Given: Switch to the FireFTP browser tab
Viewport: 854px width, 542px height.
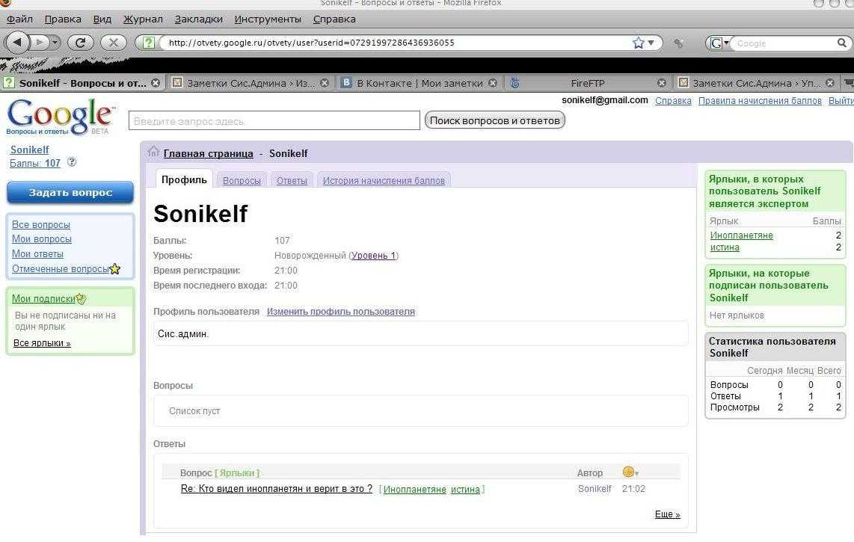Looking at the screenshot, I should (x=587, y=83).
